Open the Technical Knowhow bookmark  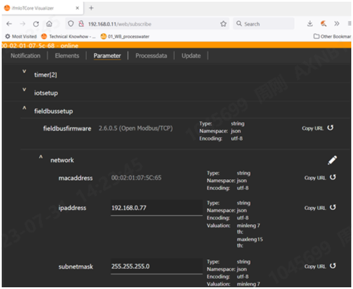pos(69,37)
